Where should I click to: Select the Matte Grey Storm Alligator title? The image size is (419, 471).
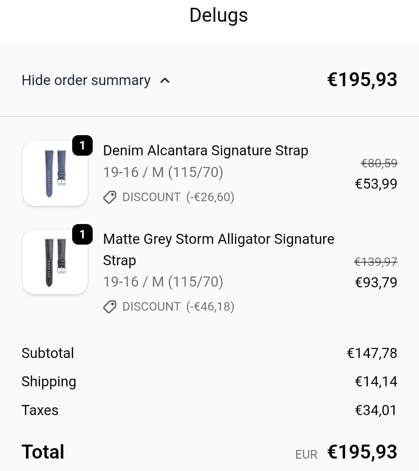(x=218, y=249)
